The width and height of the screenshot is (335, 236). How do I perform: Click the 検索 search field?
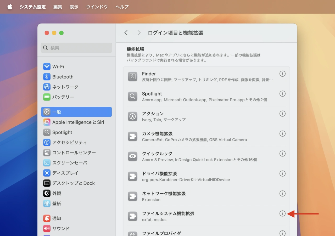[76, 48]
